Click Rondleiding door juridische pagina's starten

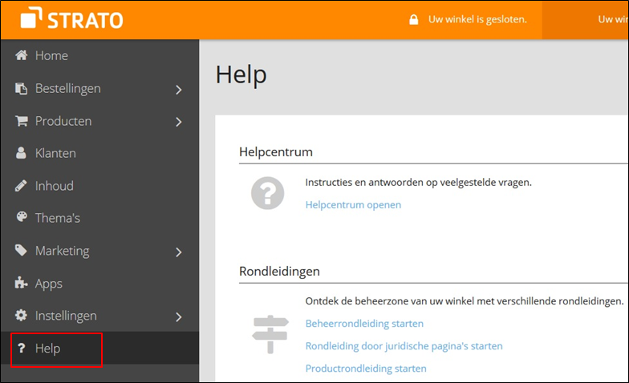pyautogui.click(x=404, y=346)
